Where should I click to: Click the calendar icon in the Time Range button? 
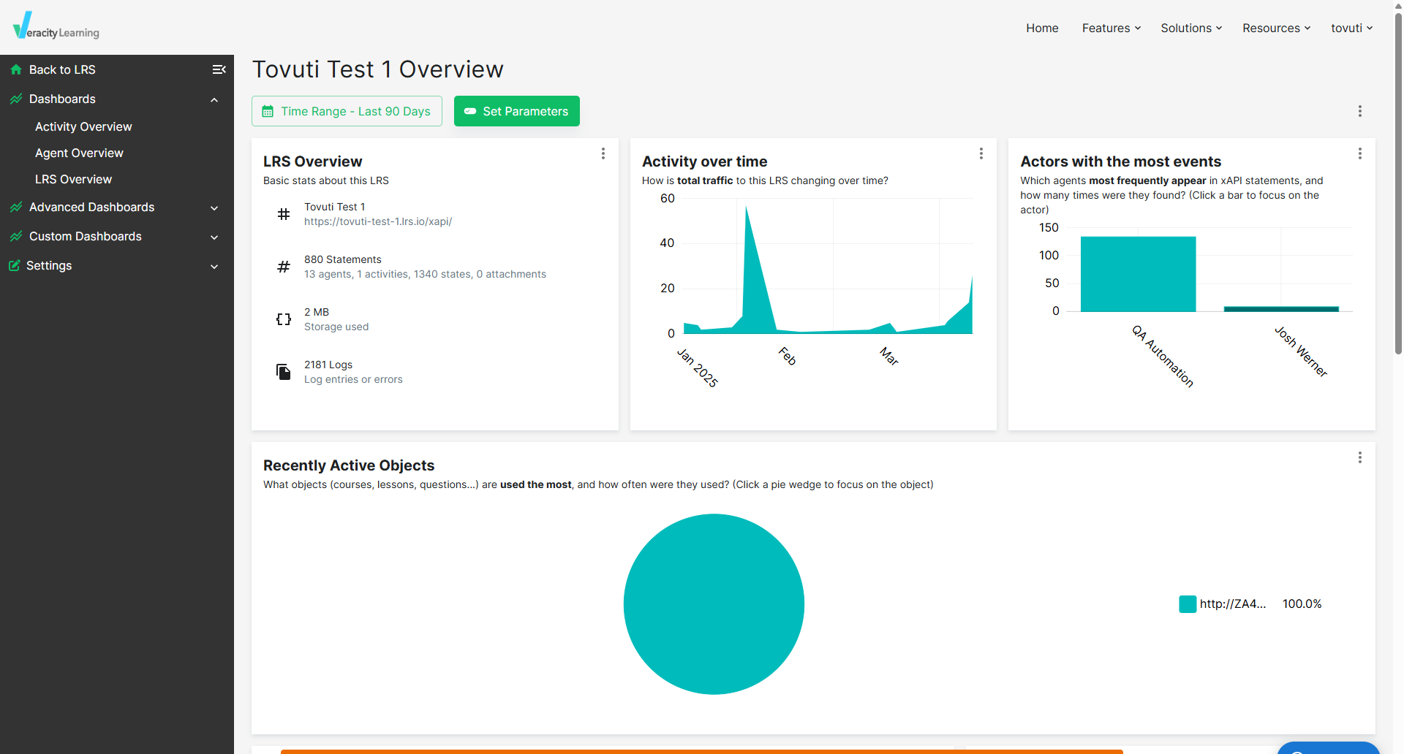[x=268, y=111]
